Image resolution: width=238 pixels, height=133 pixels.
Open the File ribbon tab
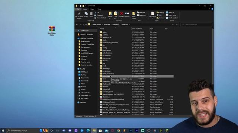click(78, 9)
